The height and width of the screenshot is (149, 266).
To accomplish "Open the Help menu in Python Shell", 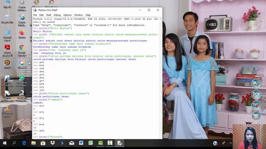I will coord(88,15).
